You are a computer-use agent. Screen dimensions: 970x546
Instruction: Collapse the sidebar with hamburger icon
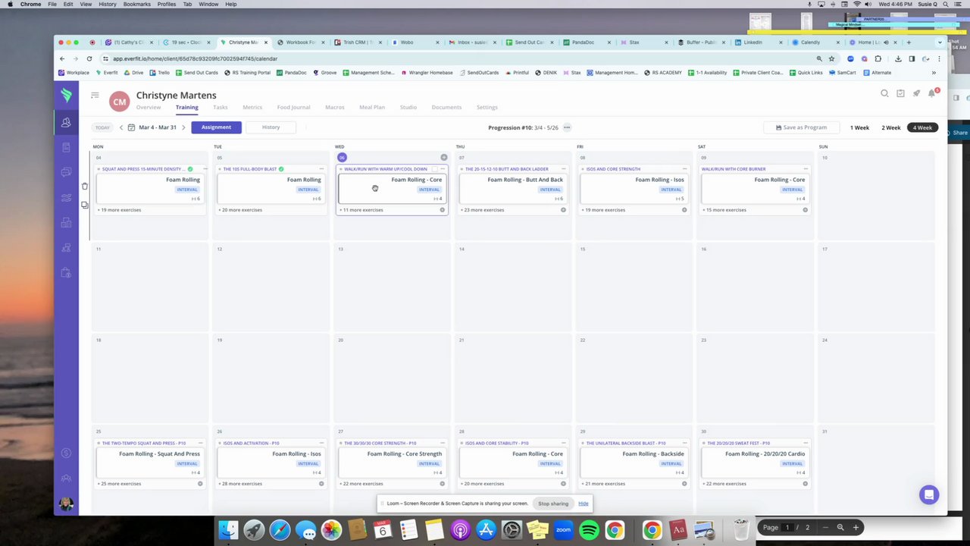click(x=95, y=95)
